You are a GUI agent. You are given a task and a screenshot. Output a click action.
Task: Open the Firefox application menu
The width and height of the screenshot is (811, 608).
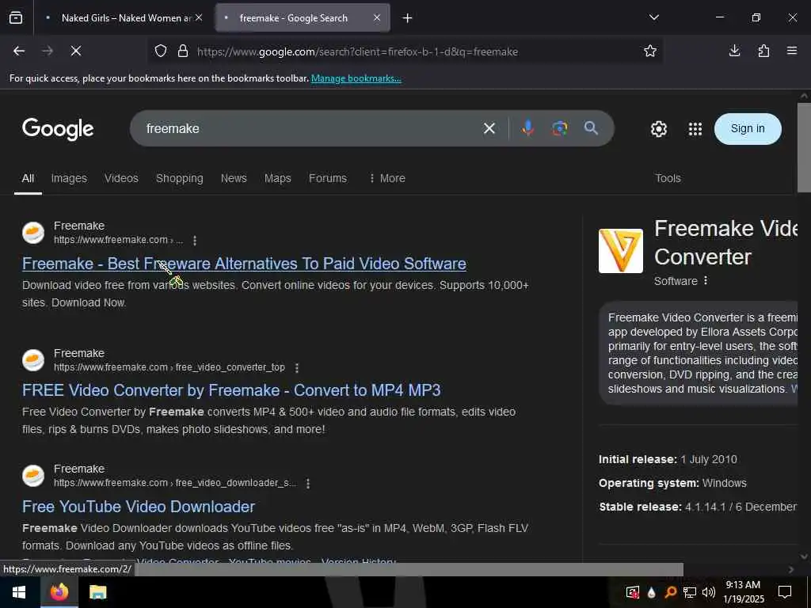(792, 51)
